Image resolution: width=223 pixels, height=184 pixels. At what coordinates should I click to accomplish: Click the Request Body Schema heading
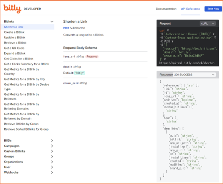pos(80,48)
